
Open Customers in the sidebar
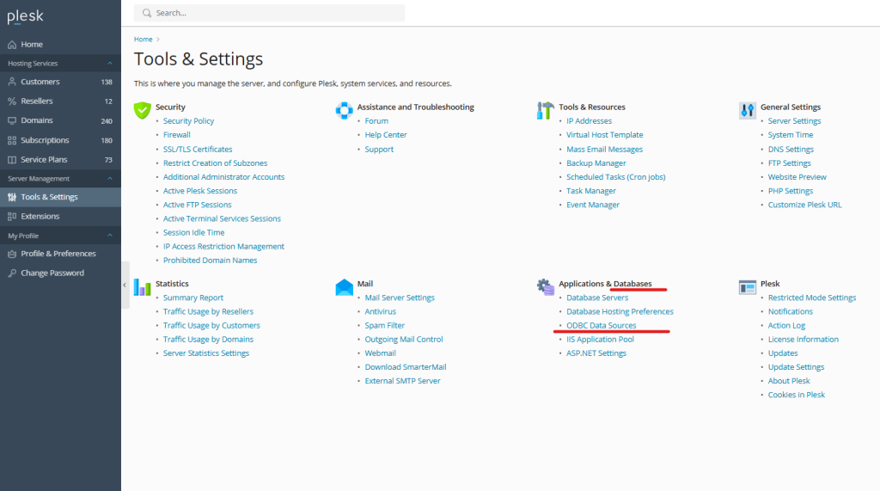61,82
